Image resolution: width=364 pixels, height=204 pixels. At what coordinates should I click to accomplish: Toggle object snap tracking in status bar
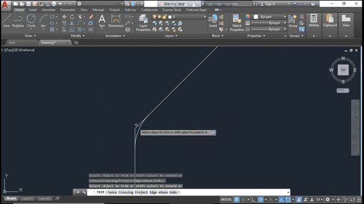(x=282, y=199)
